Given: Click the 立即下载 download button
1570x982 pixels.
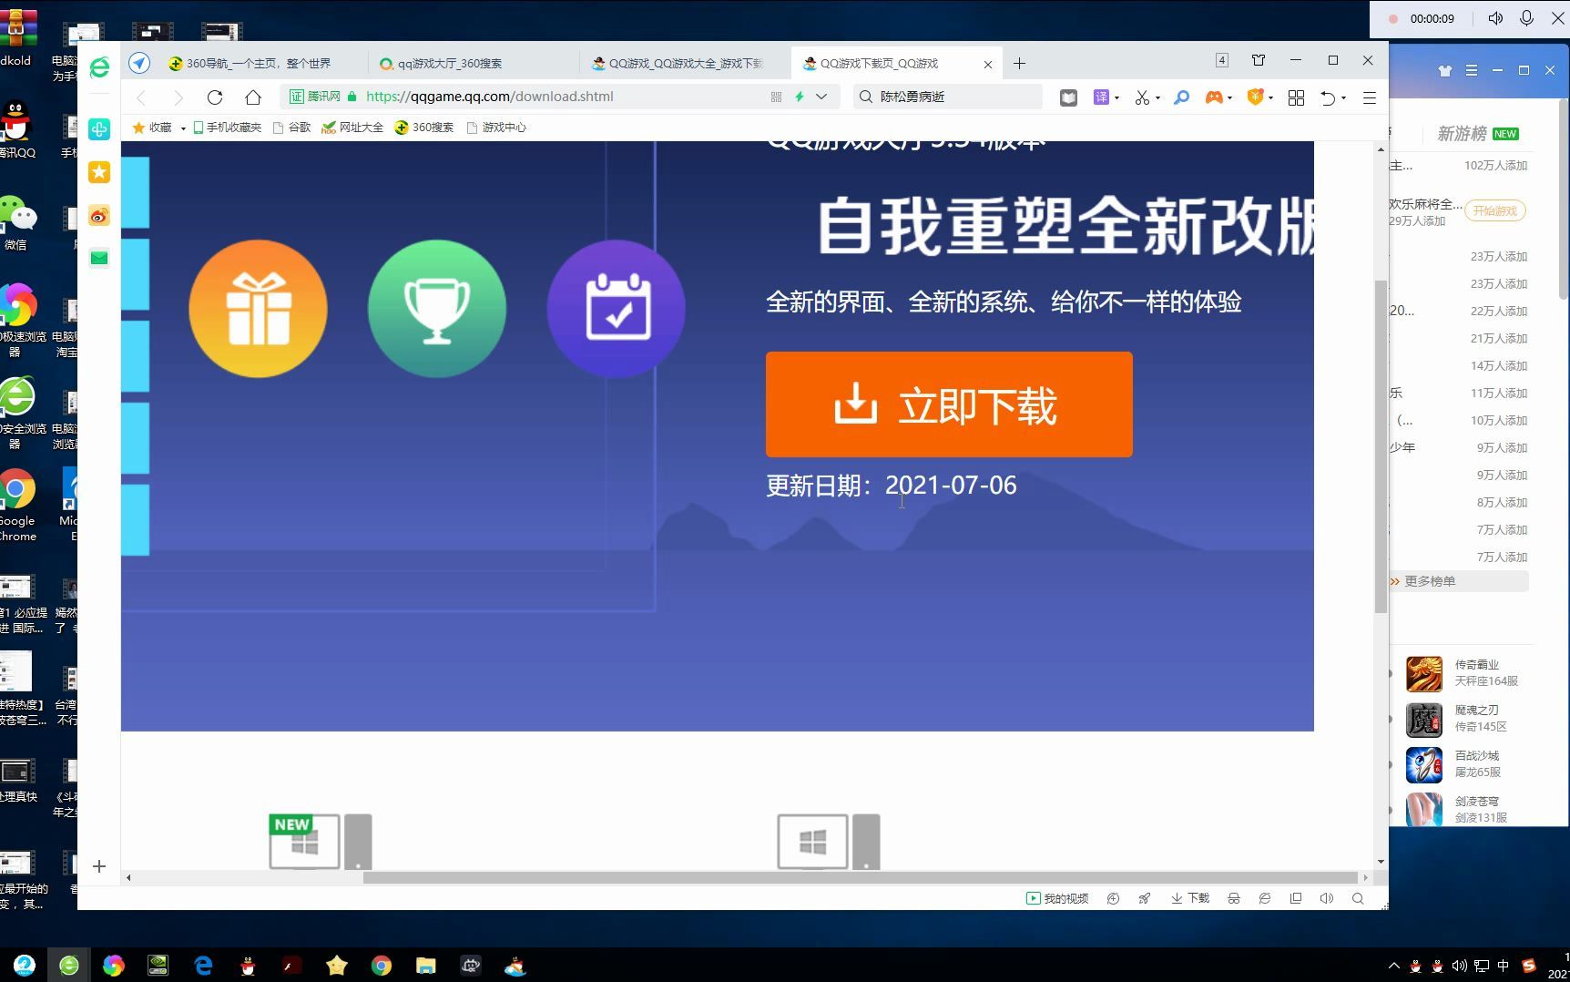Looking at the screenshot, I should coord(949,404).
